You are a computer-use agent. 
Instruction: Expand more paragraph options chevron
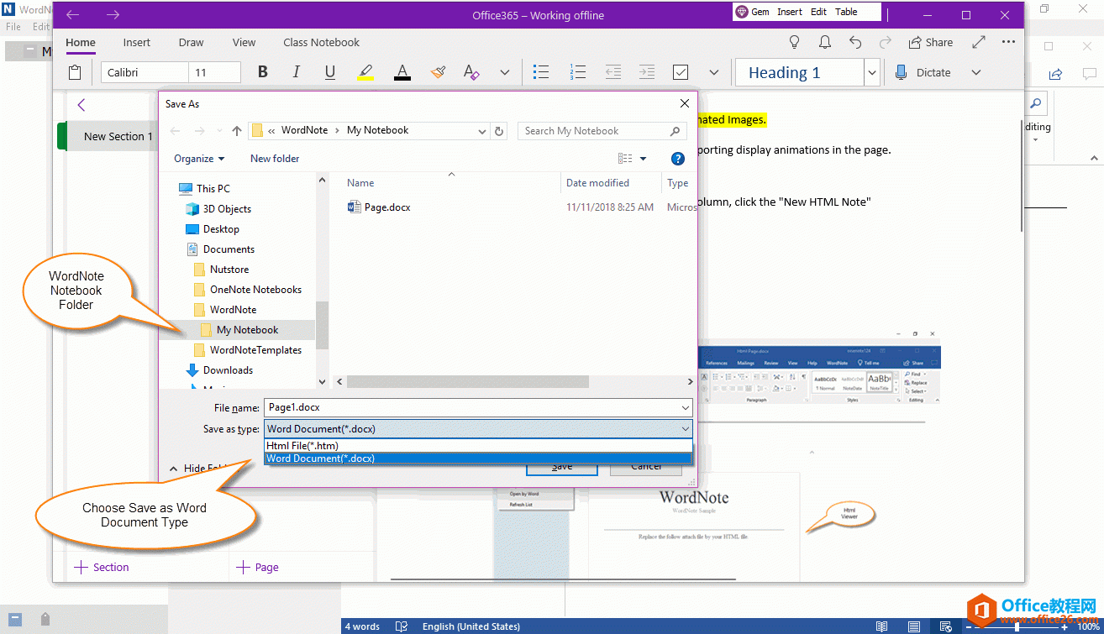tap(714, 72)
